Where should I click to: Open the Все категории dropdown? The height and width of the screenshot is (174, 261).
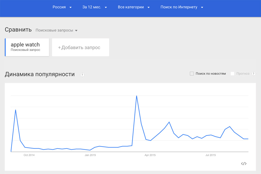pyautogui.click(x=134, y=7)
